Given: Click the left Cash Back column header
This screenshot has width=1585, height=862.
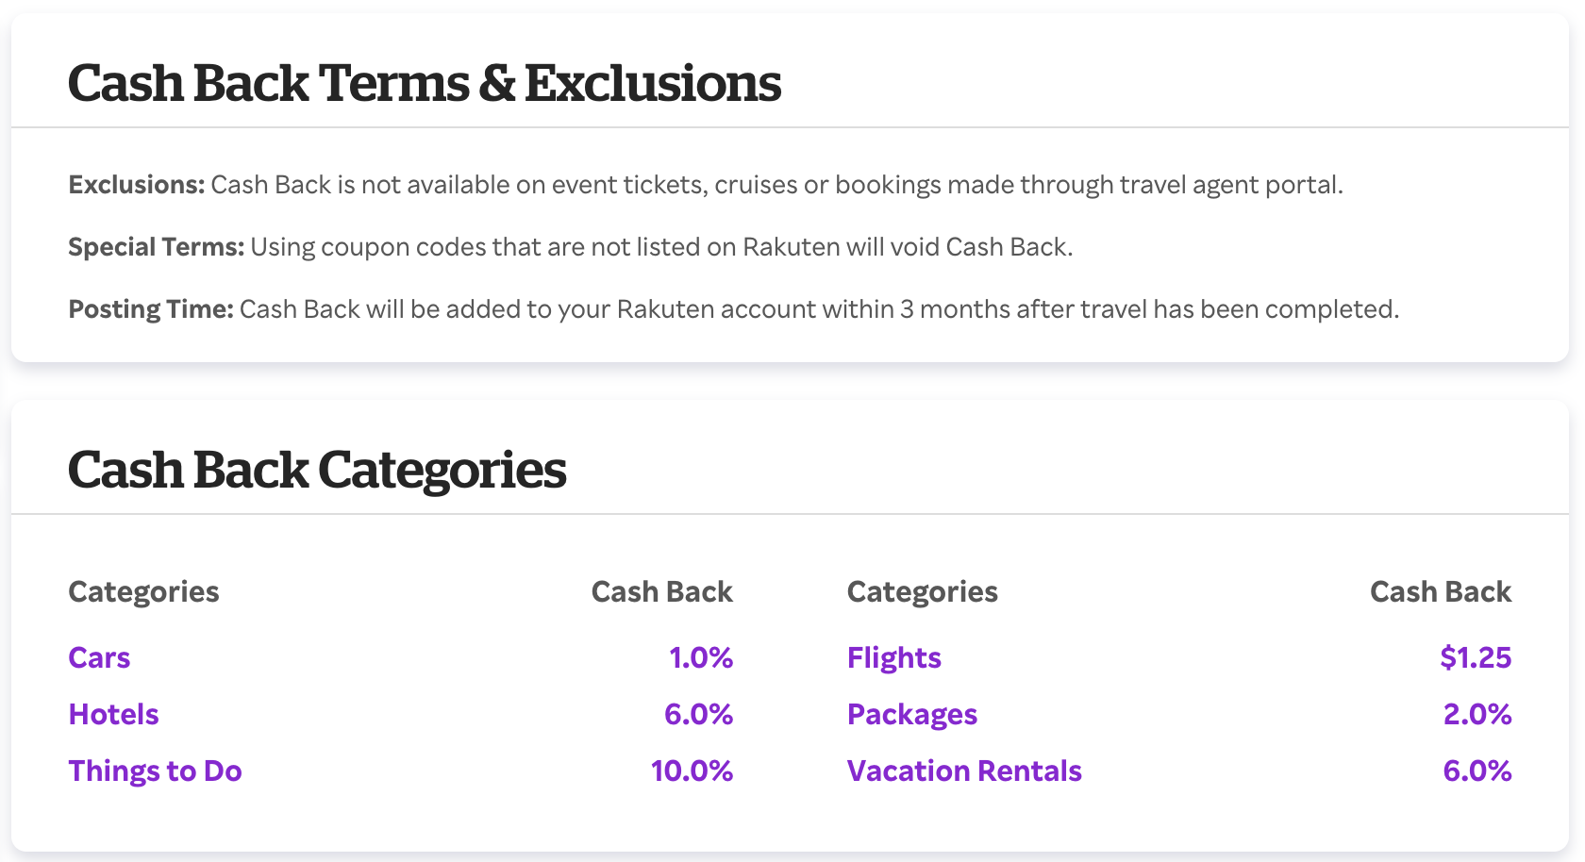Looking at the screenshot, I should pyautogui.click(x=661, y=591).
